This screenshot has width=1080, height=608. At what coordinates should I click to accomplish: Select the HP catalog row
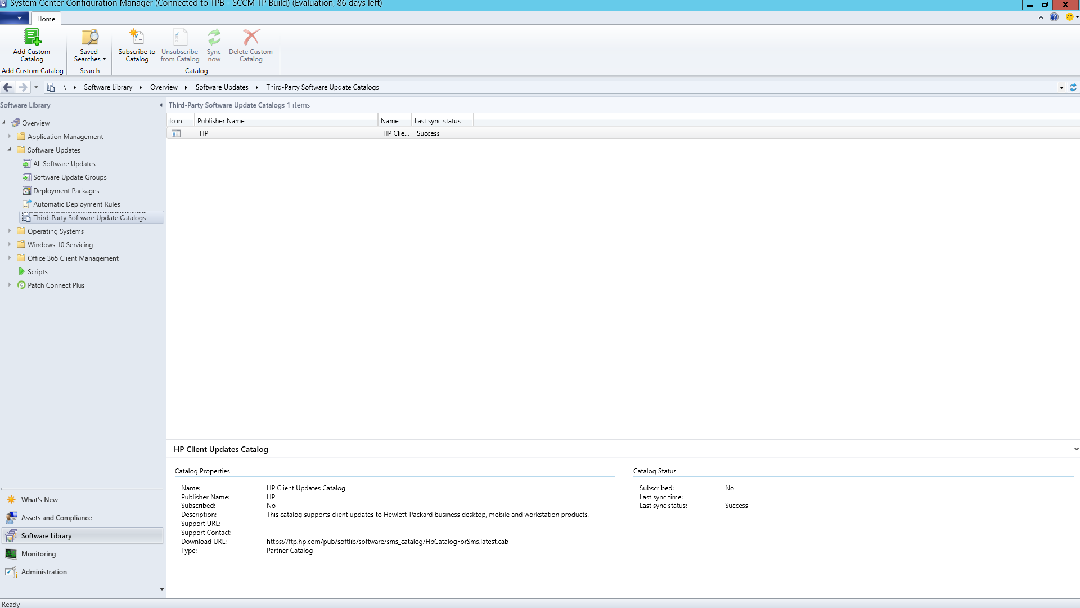click(x=281, y=133)
